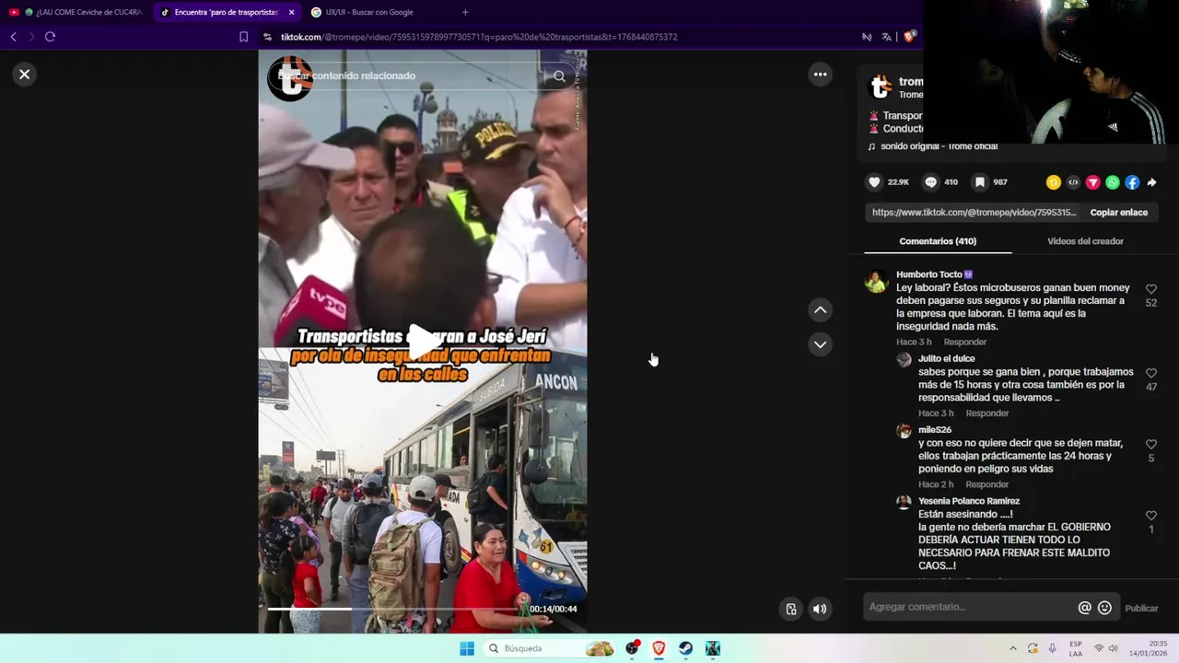Open the emoji picker in comment box

click(x=1104, y=608)
